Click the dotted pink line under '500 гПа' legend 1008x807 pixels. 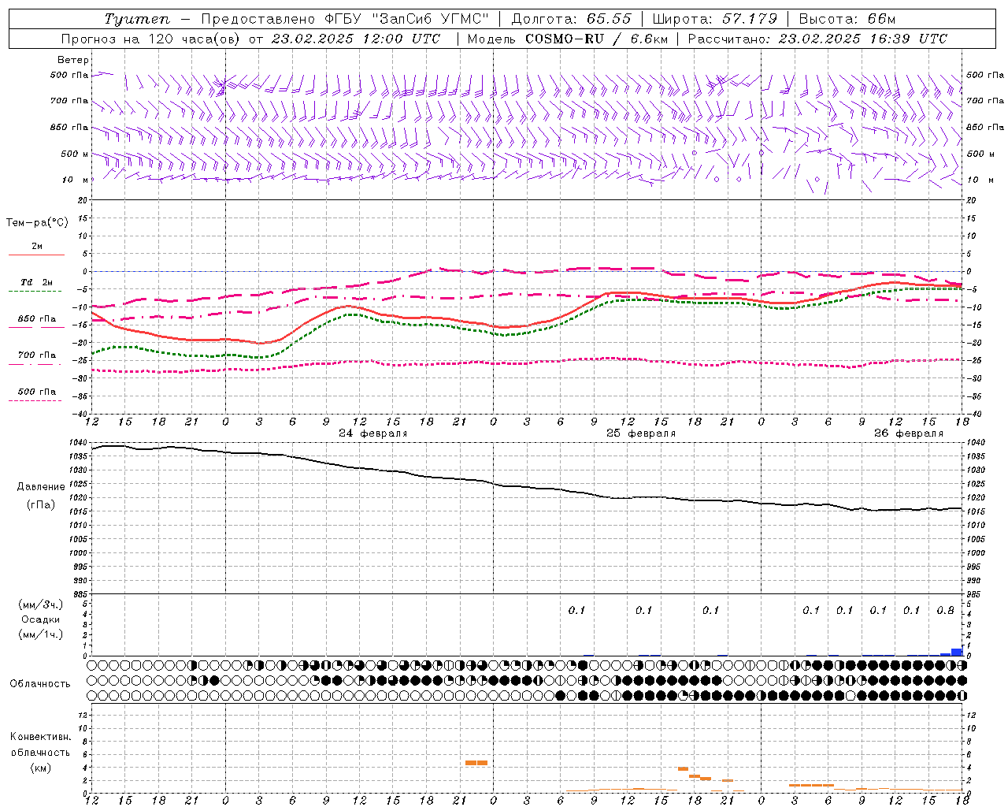(x=35, y=400)
